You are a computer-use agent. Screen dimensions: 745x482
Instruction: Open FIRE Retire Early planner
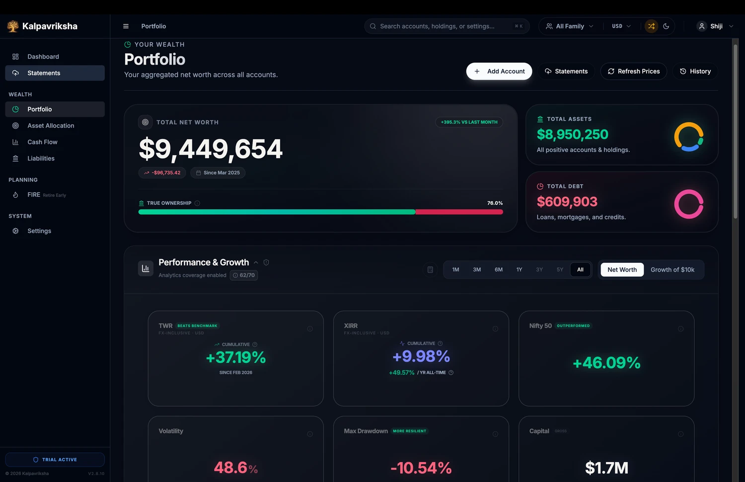(55, 195)
